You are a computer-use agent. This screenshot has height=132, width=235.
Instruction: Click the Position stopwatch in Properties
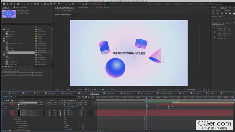[214, 31]
